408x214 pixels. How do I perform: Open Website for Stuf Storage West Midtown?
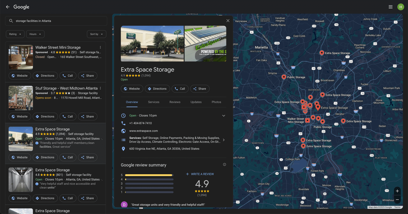point(20,116)
